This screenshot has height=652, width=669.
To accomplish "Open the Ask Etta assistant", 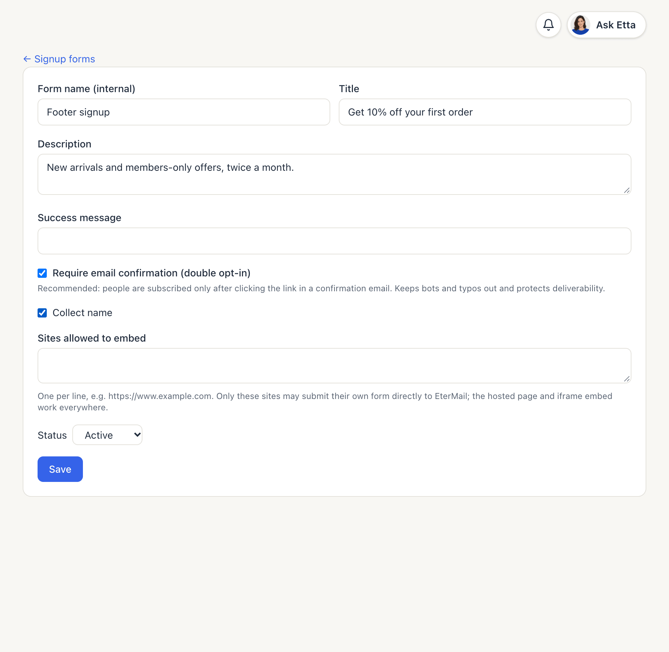I will click(x=606, y=25).
